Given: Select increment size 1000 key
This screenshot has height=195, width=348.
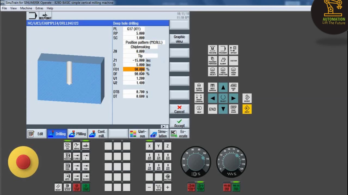Looking at the screenshot, I should (x=77, y=177).
